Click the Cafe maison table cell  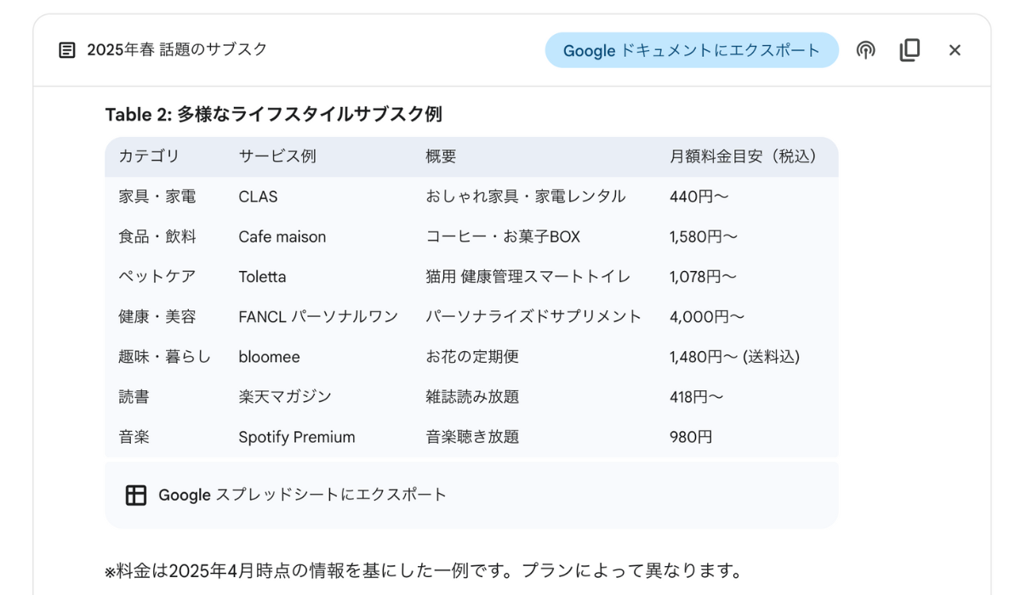[282, 236]
